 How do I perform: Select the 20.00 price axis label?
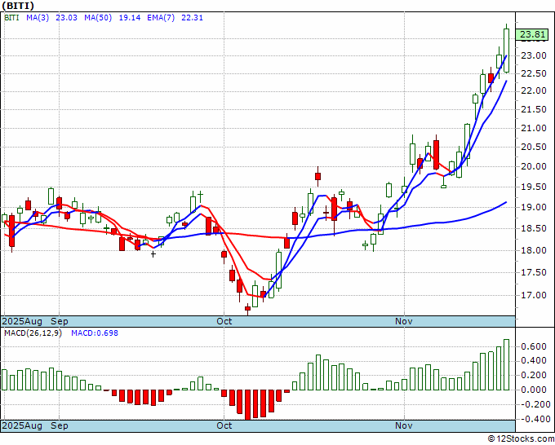click(534, 166)
